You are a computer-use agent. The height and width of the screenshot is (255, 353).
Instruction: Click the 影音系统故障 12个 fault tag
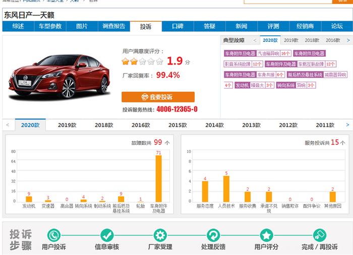coord(244,64)
